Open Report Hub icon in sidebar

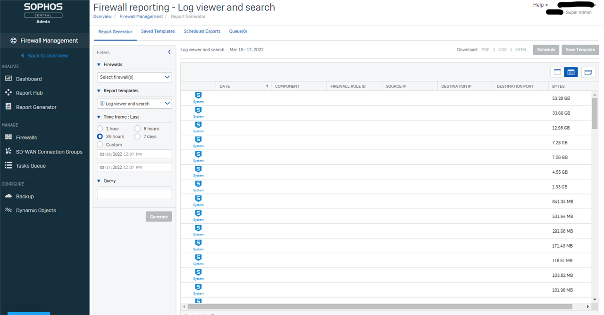(8, 93)
